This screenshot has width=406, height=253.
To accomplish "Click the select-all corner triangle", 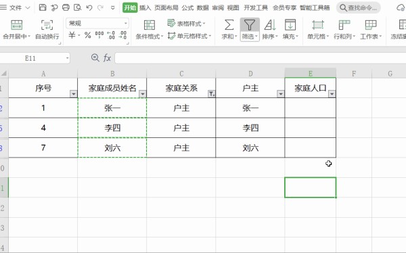I will [4, 74].
